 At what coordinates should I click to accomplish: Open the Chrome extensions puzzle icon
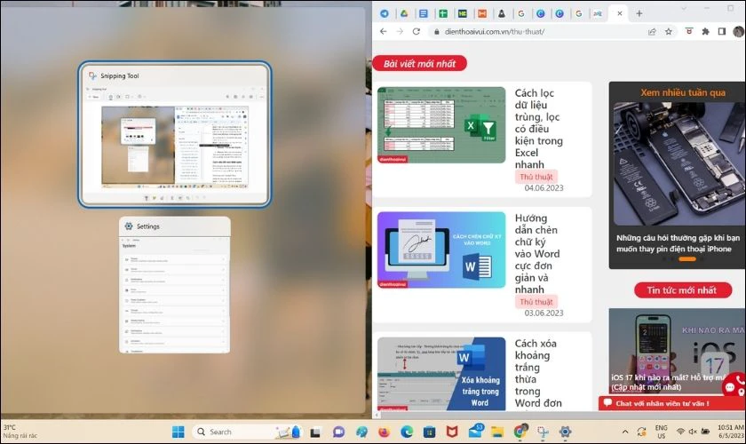click(705, 31)
